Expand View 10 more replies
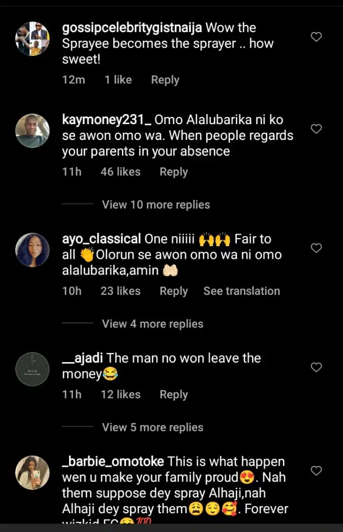The width and height of the screenshot is (343, 532). point(155,205)
